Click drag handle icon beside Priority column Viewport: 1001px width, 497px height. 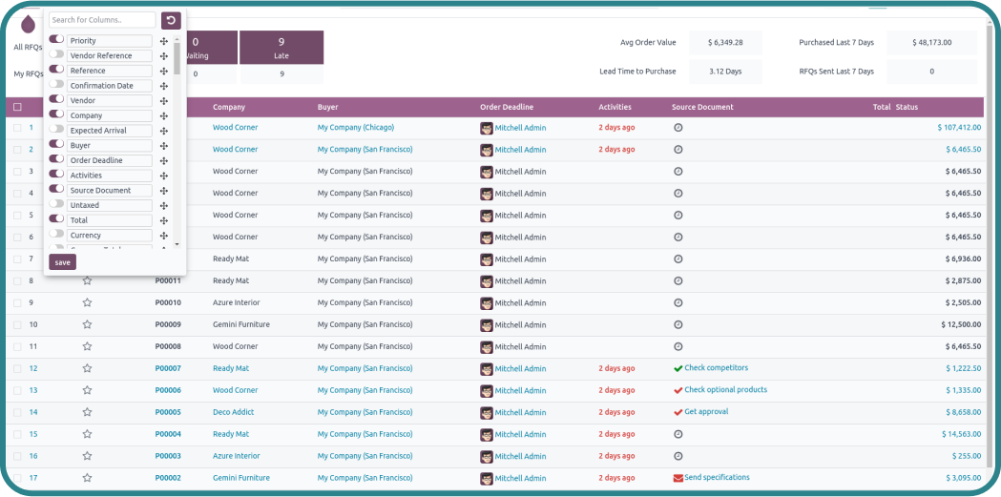point(164,41)
